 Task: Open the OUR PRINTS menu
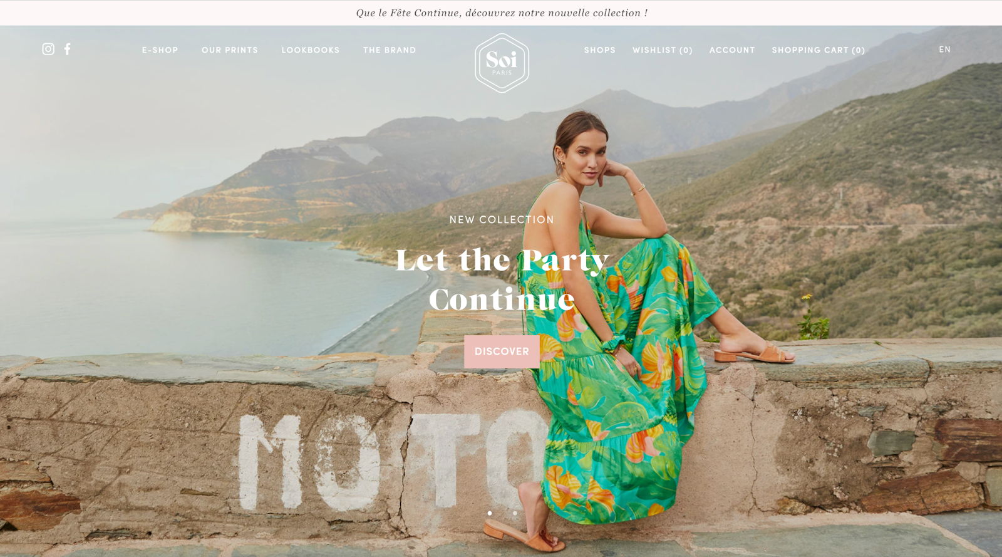[x=230, y=50]
